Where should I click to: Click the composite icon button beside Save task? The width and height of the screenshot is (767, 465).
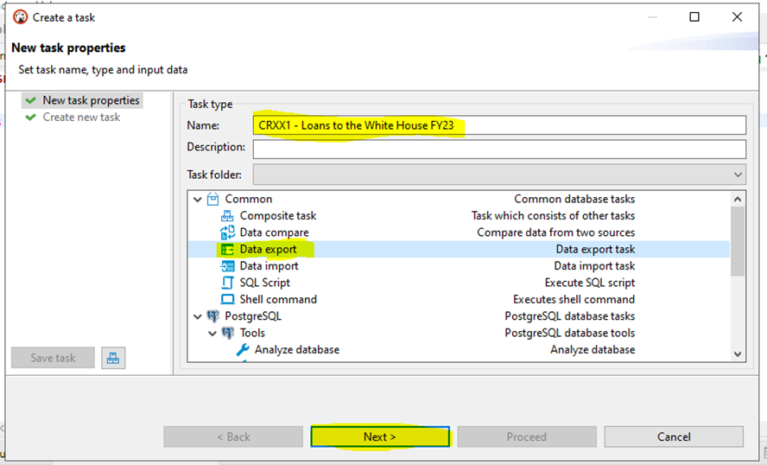[113, 358]
